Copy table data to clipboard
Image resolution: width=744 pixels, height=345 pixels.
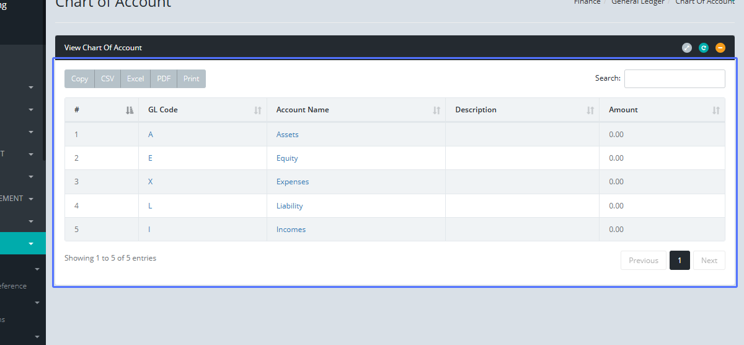tap(80, 79)
